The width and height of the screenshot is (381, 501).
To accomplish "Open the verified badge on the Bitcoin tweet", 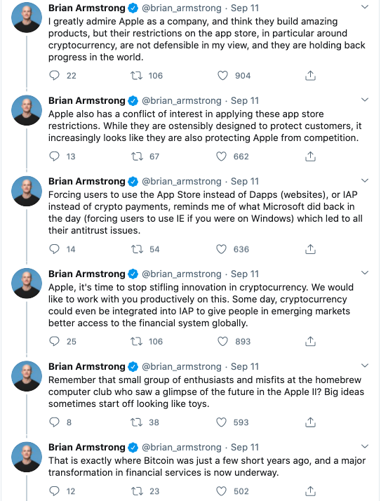I will pos(133,448).
